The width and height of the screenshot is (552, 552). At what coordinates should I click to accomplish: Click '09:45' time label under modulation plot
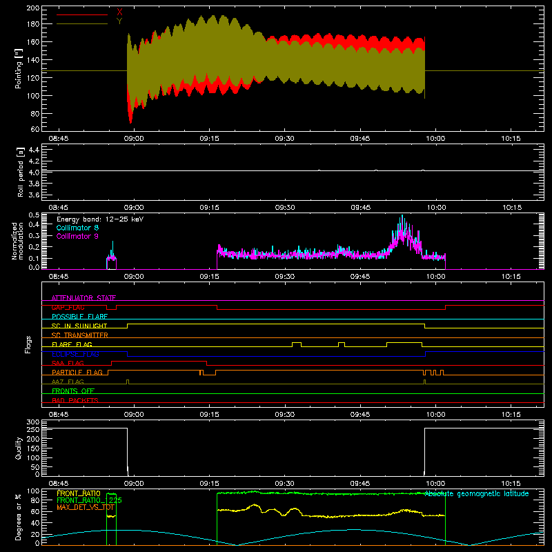tap(360, 277)
